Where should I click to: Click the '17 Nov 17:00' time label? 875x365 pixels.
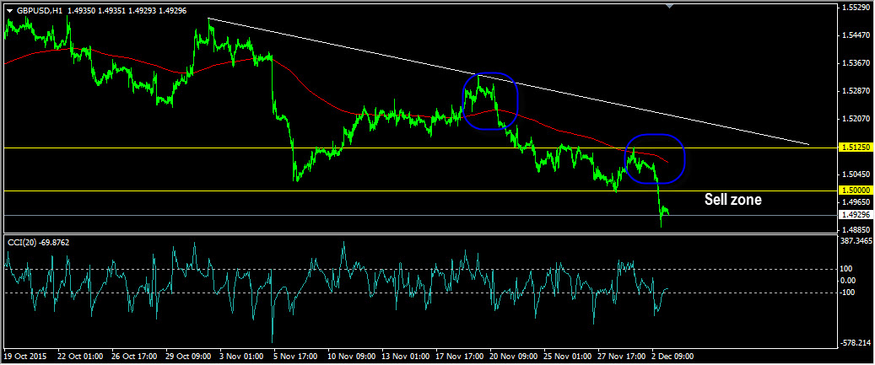[x=459, y=356]
